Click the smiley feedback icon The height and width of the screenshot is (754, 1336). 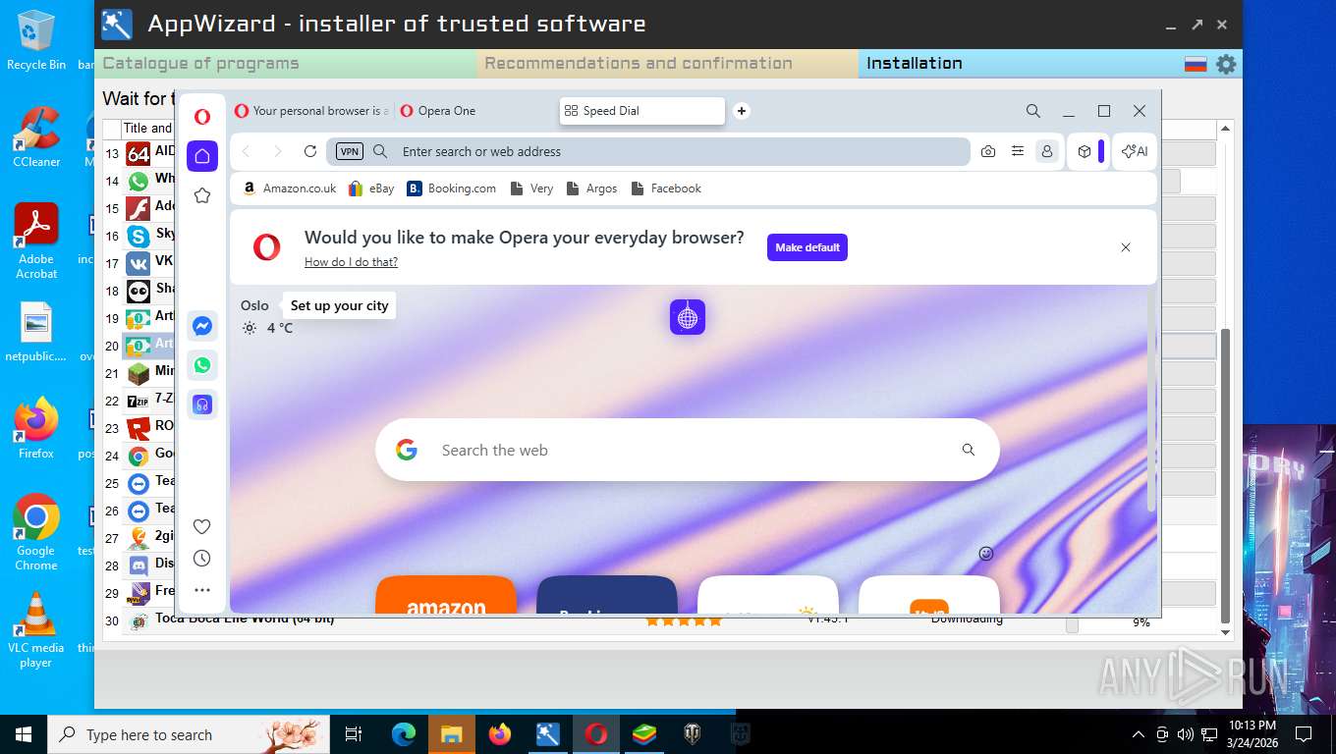click(x=986, y=554)
